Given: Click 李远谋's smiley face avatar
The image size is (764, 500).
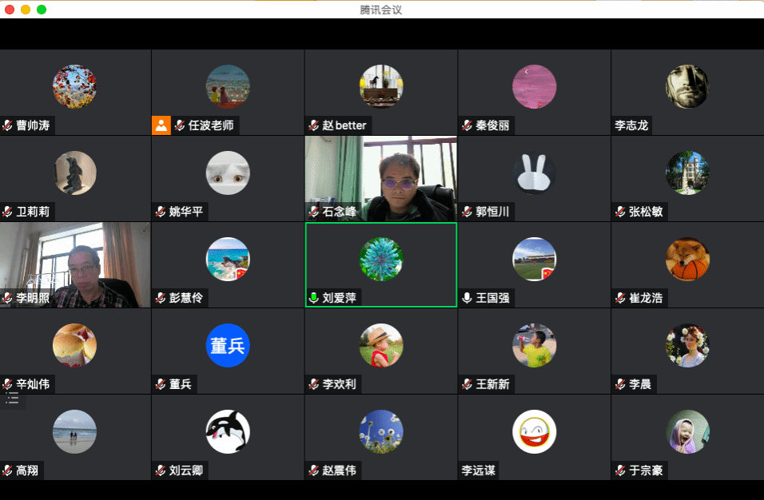Looking at the screenshot, I should click(x=534, y=431).
